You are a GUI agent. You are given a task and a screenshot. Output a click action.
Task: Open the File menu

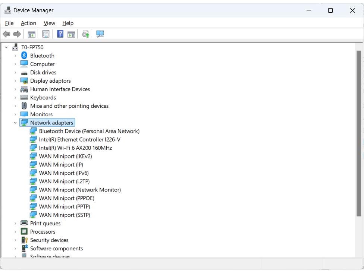tap(9, 23)
